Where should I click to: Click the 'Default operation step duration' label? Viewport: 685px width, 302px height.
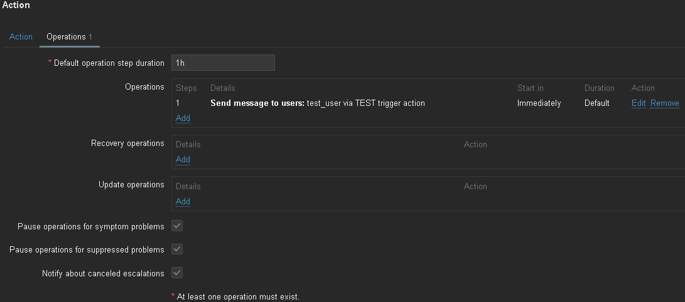coord(109,63)
